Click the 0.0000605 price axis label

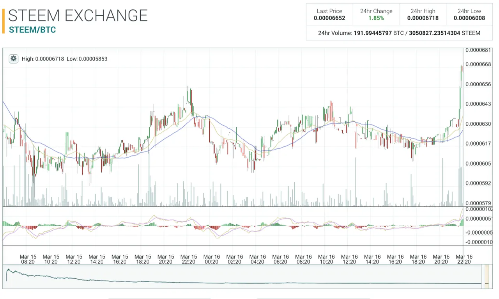pos(478,163)
